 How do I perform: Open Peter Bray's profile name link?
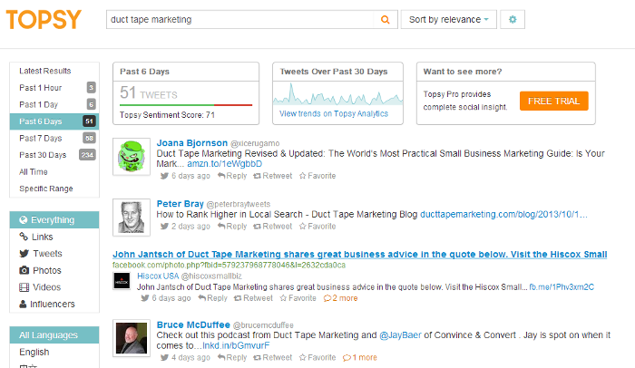[x=181, y=204]
